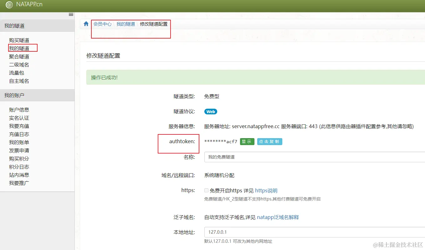The height and width of the screenshot is (250, 425).
Task: Click the 修改隧道配置 page heading
Action: tap(103, 55)
